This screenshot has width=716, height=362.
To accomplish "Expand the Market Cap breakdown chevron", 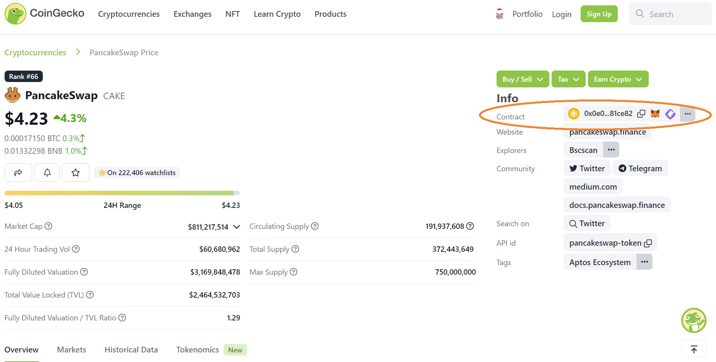I will pyautogui.click(x=236, y=227).
